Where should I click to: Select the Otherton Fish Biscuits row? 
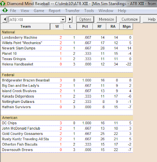point(67,145)
